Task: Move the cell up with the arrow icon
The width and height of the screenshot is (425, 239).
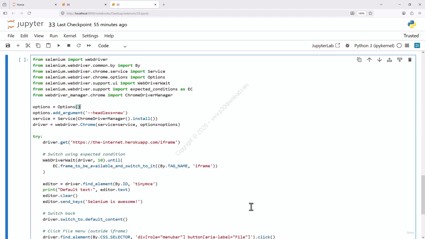Action: tap(369, 60)
